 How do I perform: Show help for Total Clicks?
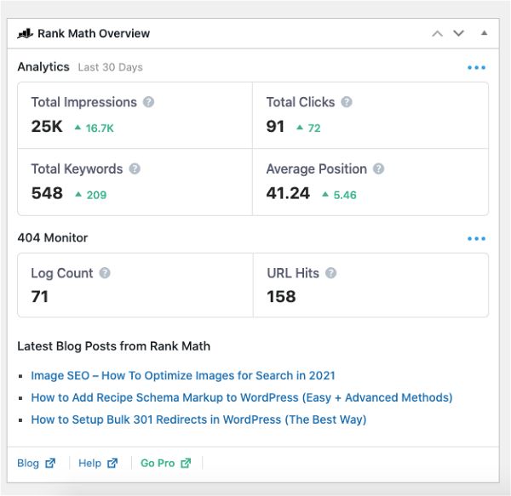347,102
